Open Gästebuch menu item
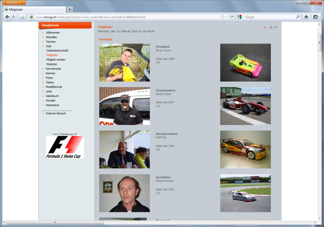324x227 pixels. click(52, 96)
